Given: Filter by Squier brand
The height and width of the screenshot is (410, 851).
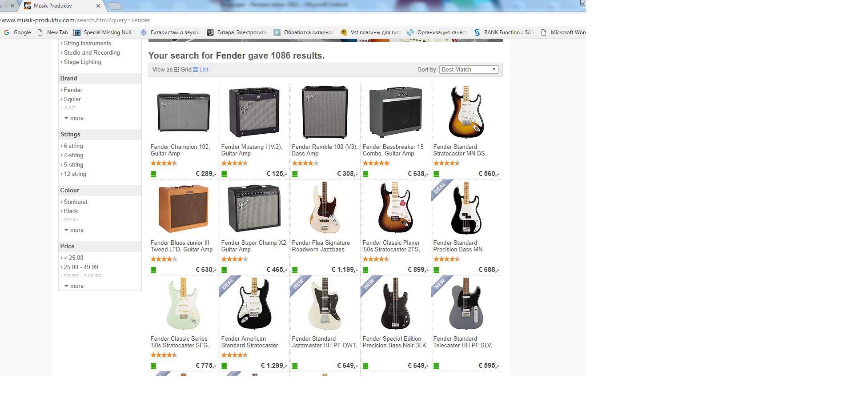Looking at the screenshot, I should point(72,100).
